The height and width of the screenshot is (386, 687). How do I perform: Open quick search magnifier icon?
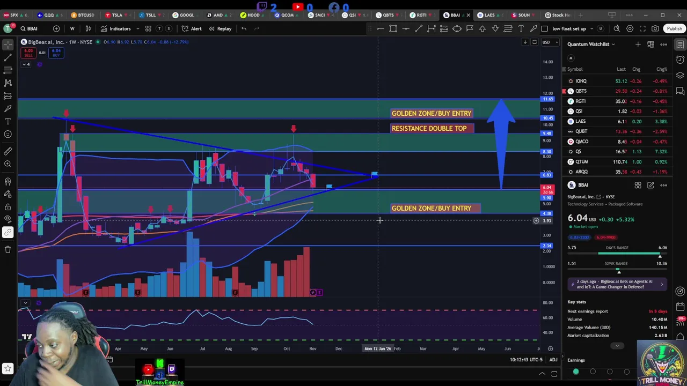click(617, 28)
